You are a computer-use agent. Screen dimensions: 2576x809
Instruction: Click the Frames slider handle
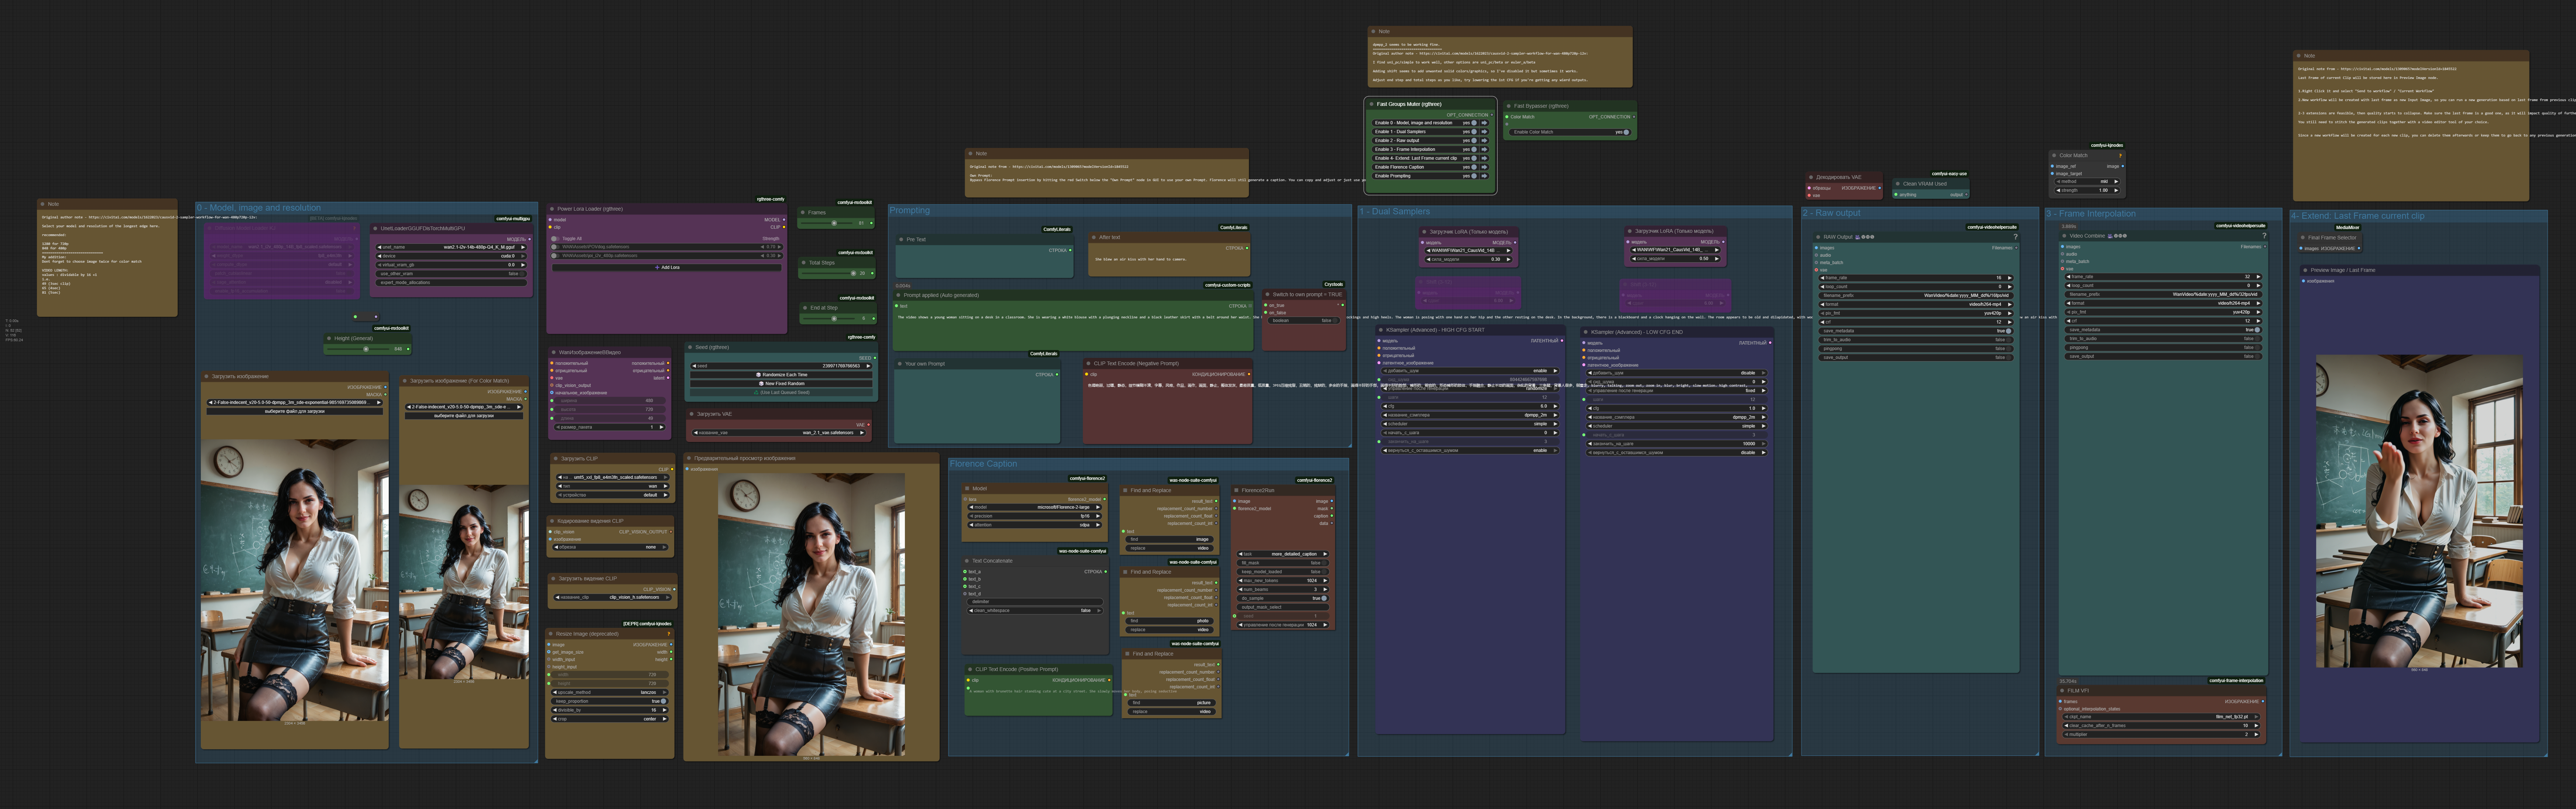tap(834, 224)
